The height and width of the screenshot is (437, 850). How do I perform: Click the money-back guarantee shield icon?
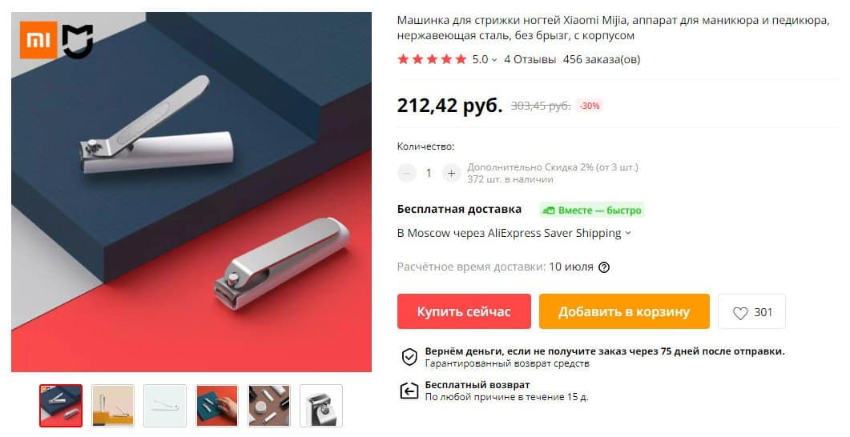(x=409, y=357)
